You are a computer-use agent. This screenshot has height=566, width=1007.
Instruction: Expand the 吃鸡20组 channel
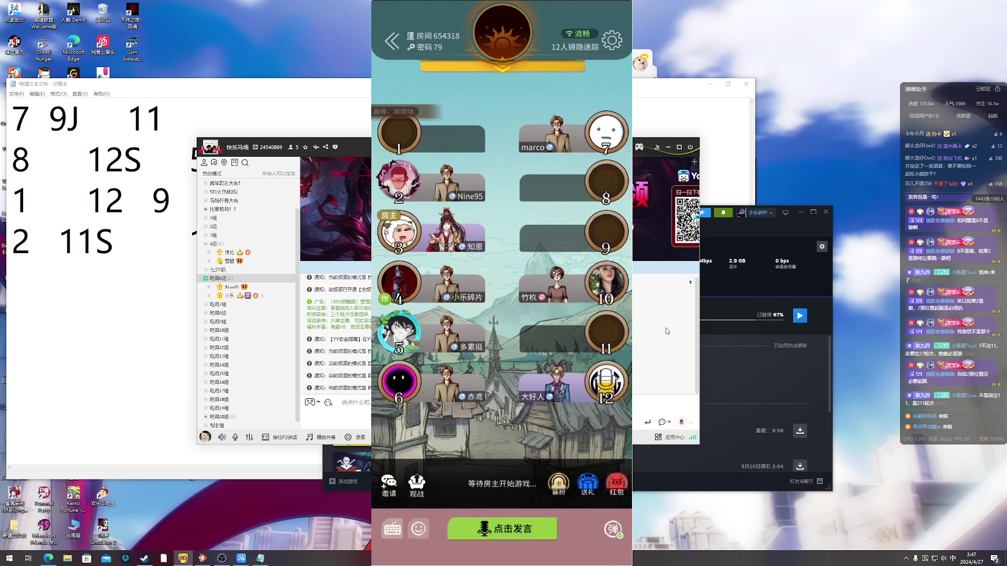[x=206, y=417]
